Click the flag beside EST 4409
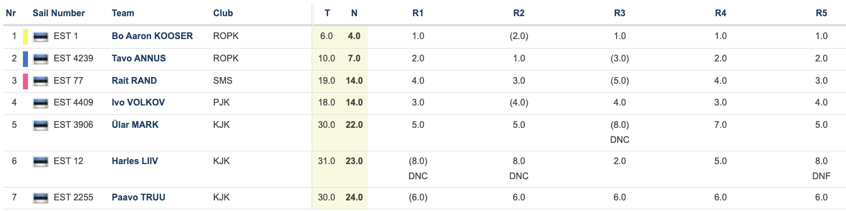This screenshot has height=211, width=846. pyautogui.click(x=40, y=103)
